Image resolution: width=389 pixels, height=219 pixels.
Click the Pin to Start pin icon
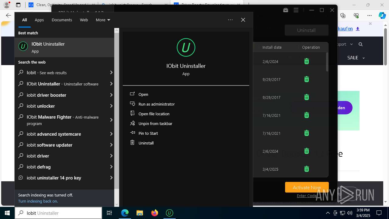132,133
